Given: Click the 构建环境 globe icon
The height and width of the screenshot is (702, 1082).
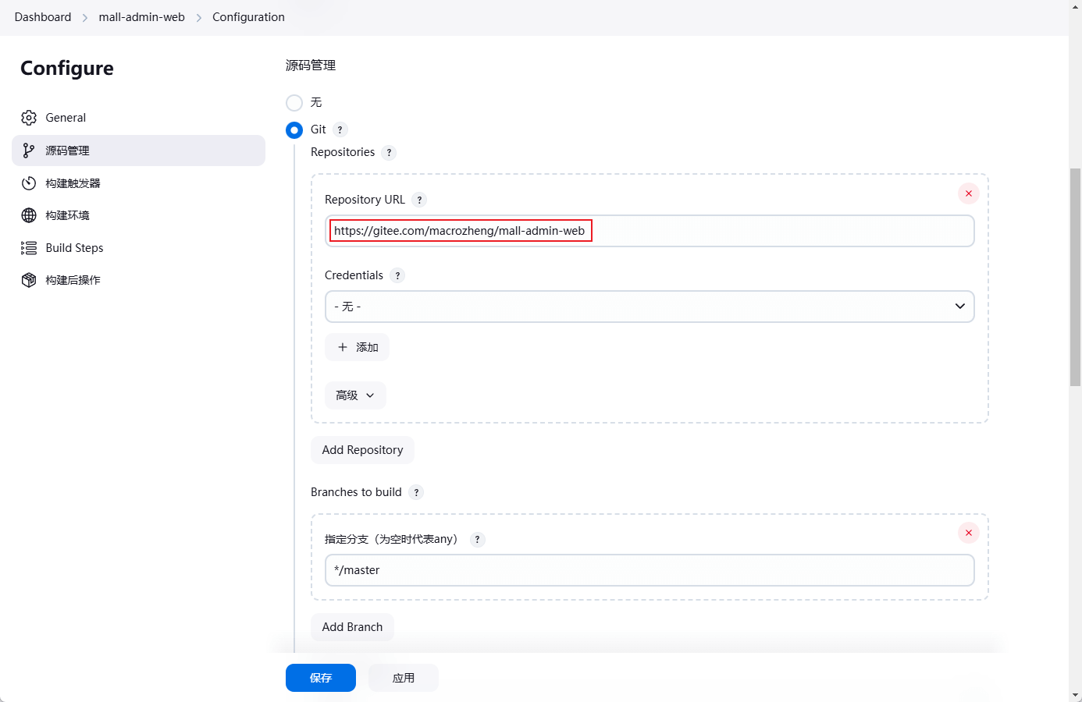Looking at the screenshot, I should [29, 215].
